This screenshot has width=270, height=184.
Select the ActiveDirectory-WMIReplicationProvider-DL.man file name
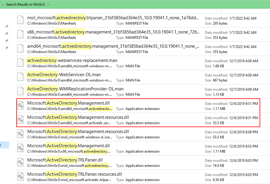(75, 89)
